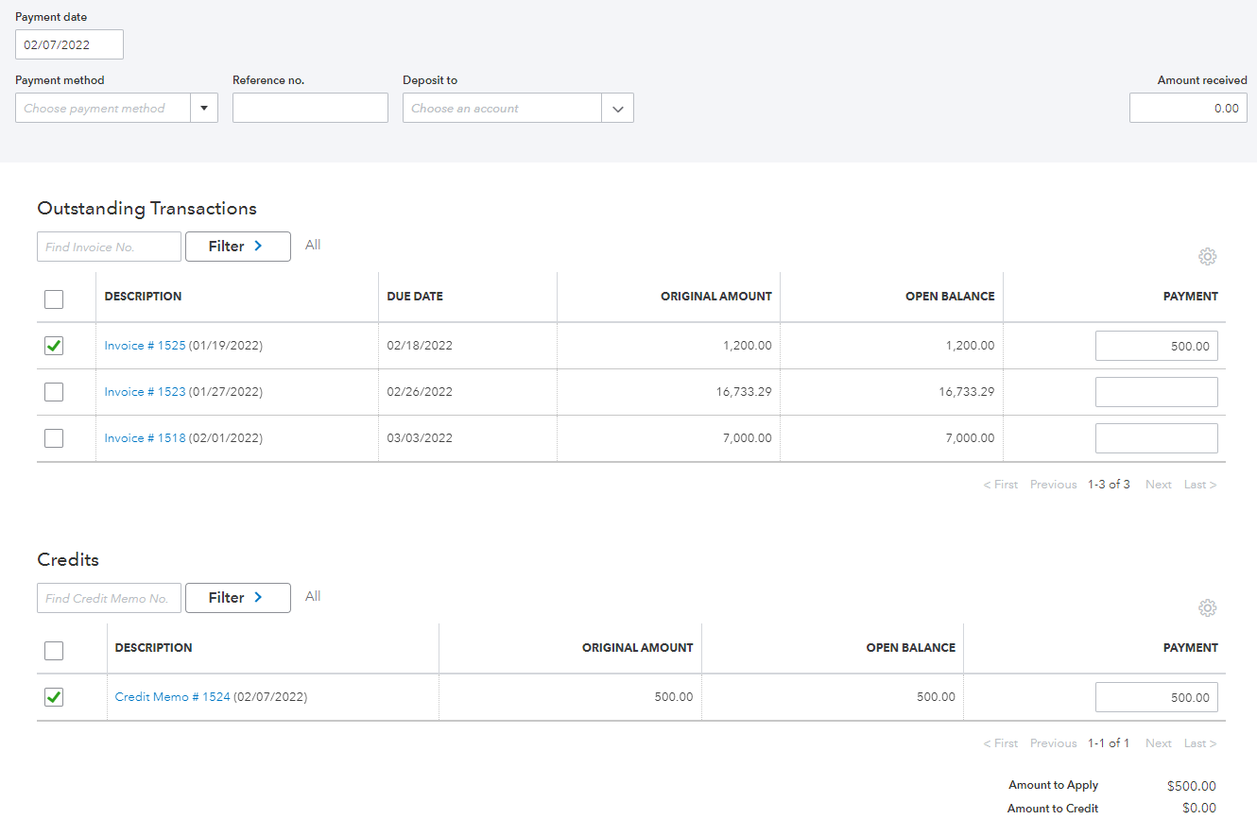Click Previous in Credits pagination
The width and height of the screenshot is (1257, 819).
pyautogui.click(x=1053, y=742)
